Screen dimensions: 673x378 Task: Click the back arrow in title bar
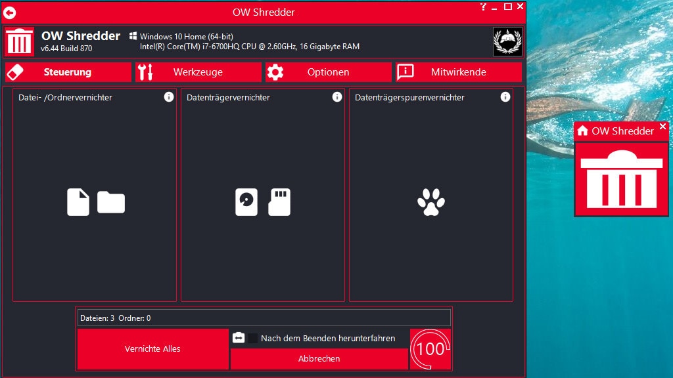point(10,12)
